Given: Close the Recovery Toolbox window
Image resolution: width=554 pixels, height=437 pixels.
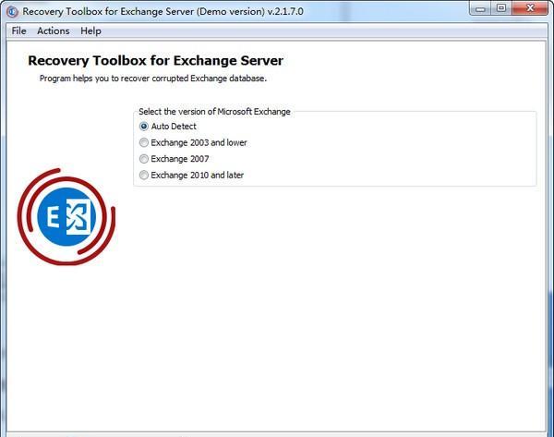Looking at the screenshot, I should (530, 8).
